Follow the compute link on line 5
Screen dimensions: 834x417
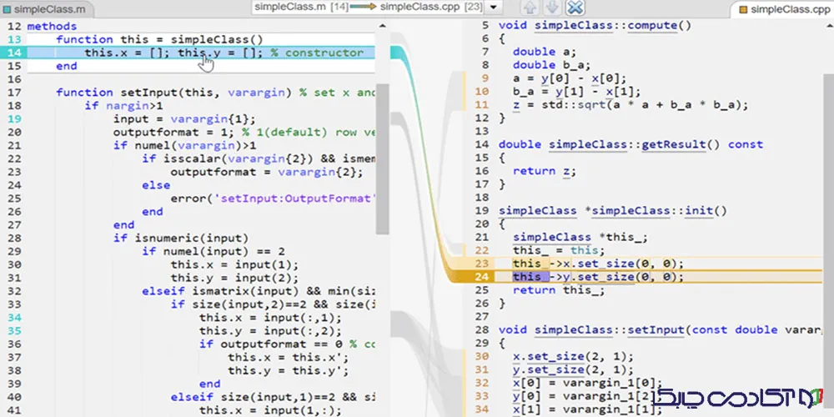point(653,26)
